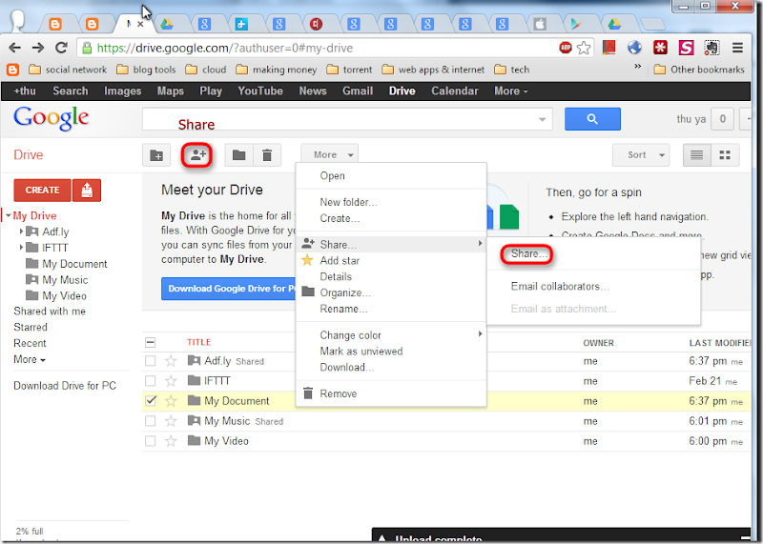This screenshot has height=544, width=763.
Task: Click the bookmark star in address bar
Action: [584, 48]
